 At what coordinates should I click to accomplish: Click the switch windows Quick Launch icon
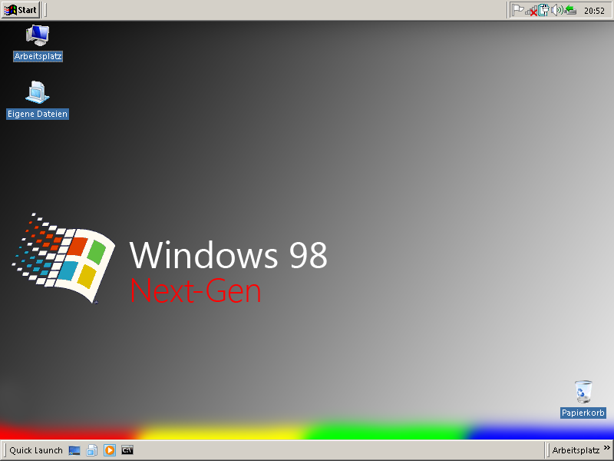[91, 450]
